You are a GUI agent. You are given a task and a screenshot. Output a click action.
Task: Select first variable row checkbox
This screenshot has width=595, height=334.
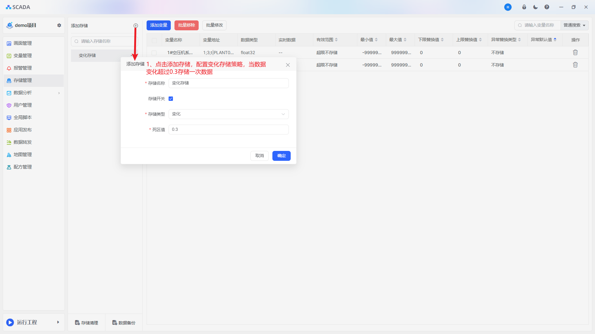[x=154, y=53]
